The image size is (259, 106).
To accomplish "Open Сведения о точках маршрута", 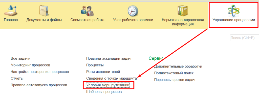I will click(x=112, y=78).
